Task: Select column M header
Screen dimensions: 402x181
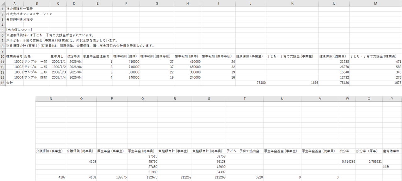Action: (x=376, y=3)
